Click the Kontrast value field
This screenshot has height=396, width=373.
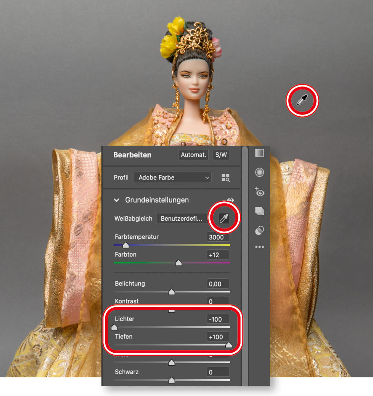pyautogui.click(x=218, y=301)
